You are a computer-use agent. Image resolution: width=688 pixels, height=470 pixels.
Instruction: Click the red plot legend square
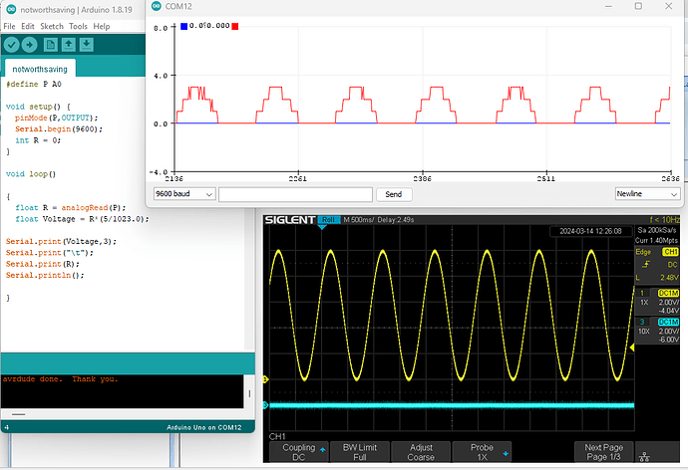[234, 27]
